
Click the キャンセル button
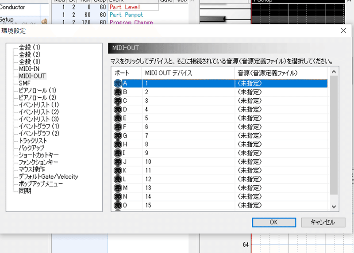point(323,222)
